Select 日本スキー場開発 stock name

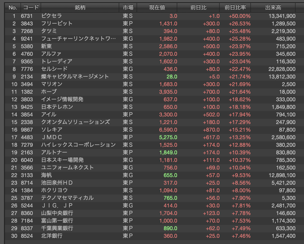62,160
